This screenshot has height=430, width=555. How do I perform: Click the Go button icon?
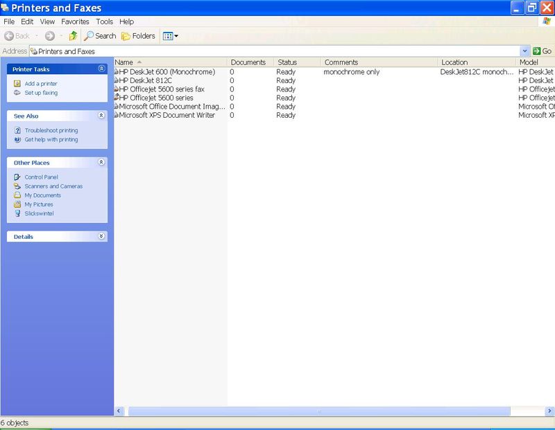537,51
